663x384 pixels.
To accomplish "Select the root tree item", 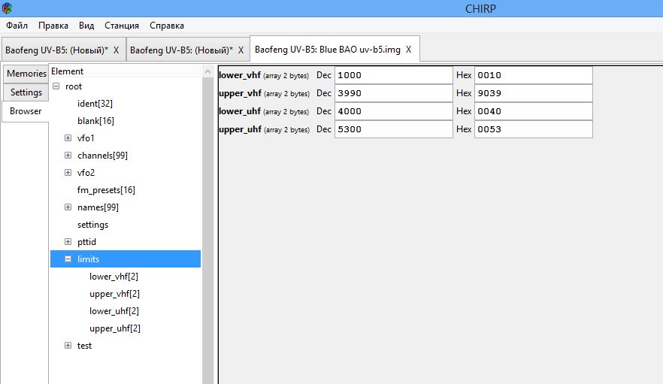I will (x=74, y=86).
